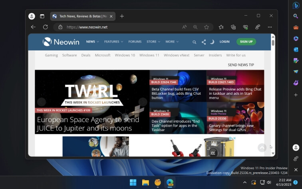The image size is (302, 189).
Task: Open the Favorites list icon
Action: pyautogui.click(x=221, y=27)
